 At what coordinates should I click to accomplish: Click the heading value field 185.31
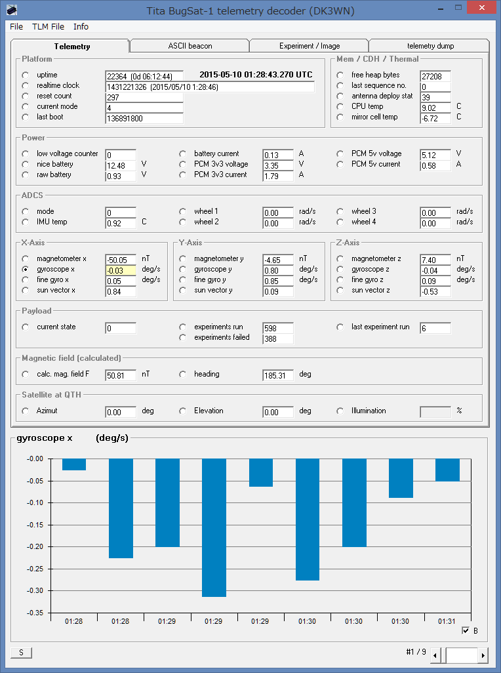pyautogui.click(x=278, y=376)
